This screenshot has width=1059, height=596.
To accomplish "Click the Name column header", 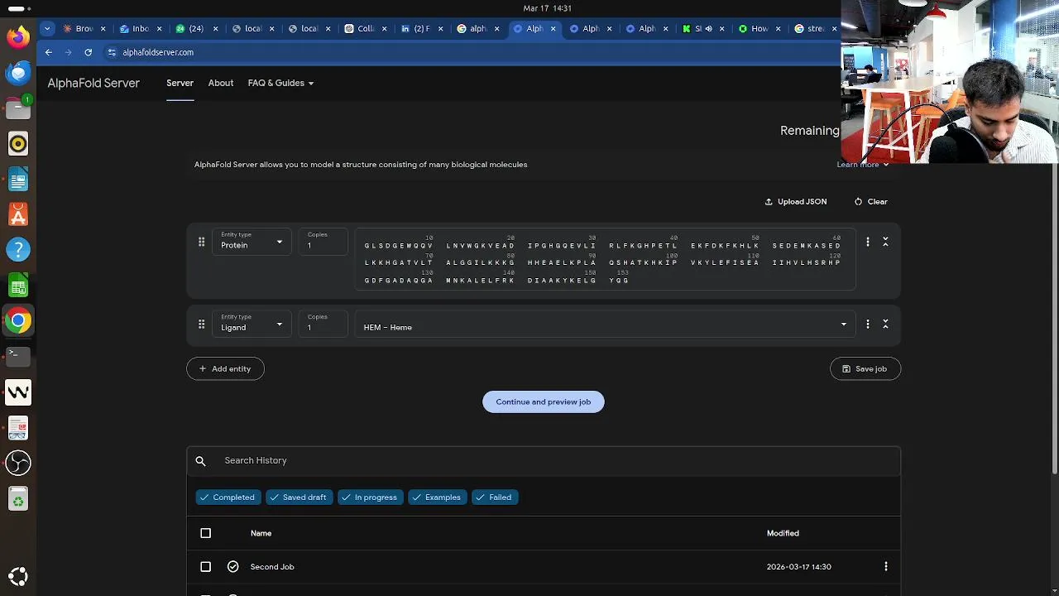I will (x=261, y=533).
